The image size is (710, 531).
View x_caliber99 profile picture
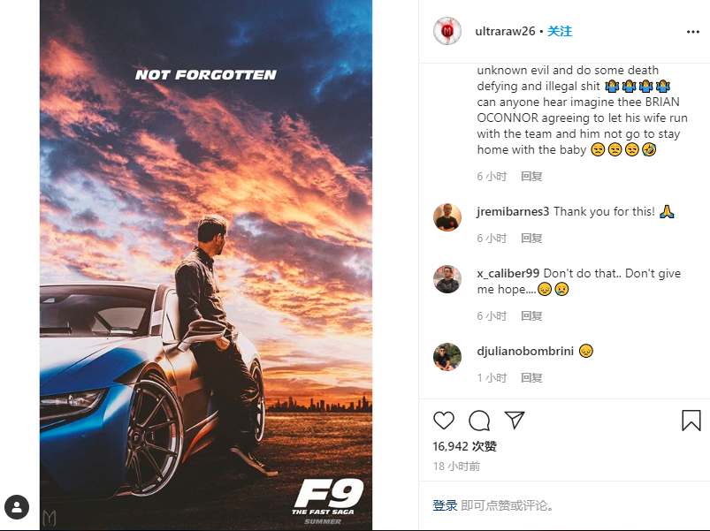447,279
